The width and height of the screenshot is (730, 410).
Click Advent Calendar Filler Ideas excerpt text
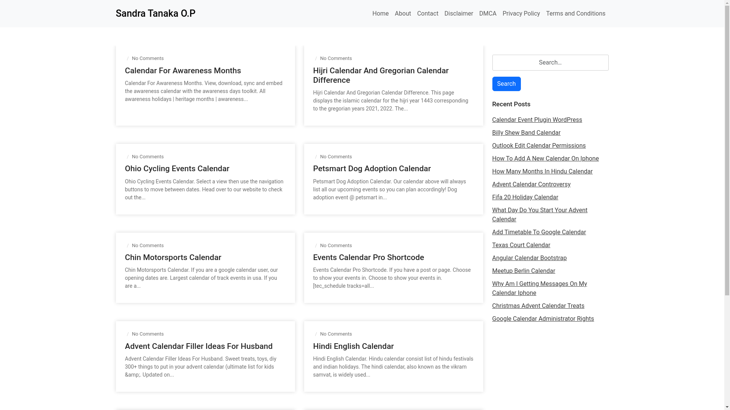[200, 367]
